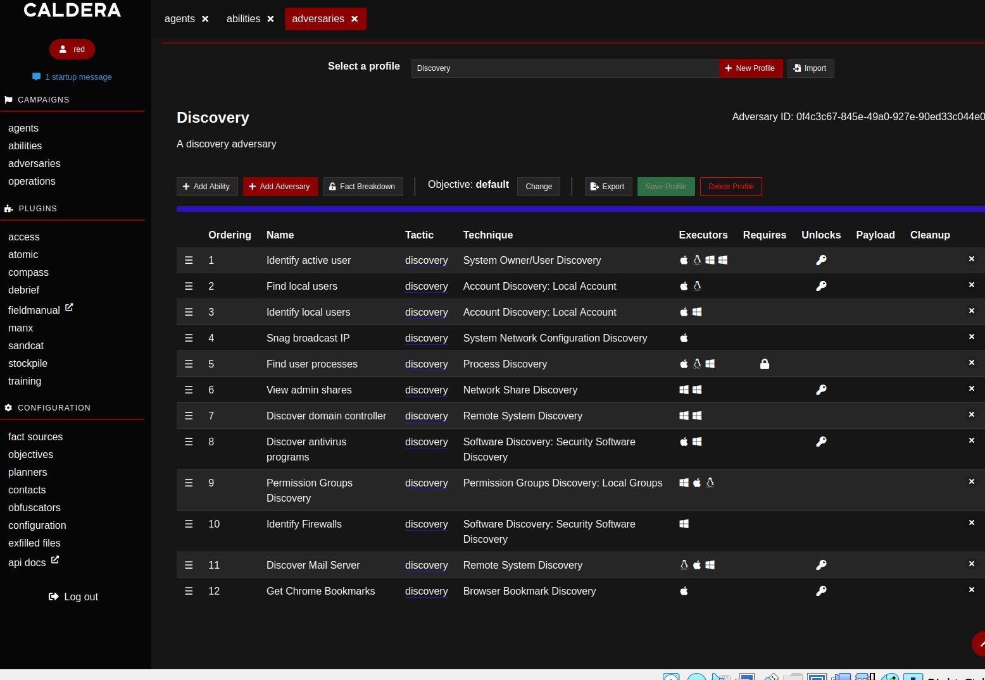Screen dimensions: 985x680
Task: Open the training plugin
Action: tap(25, 381)
